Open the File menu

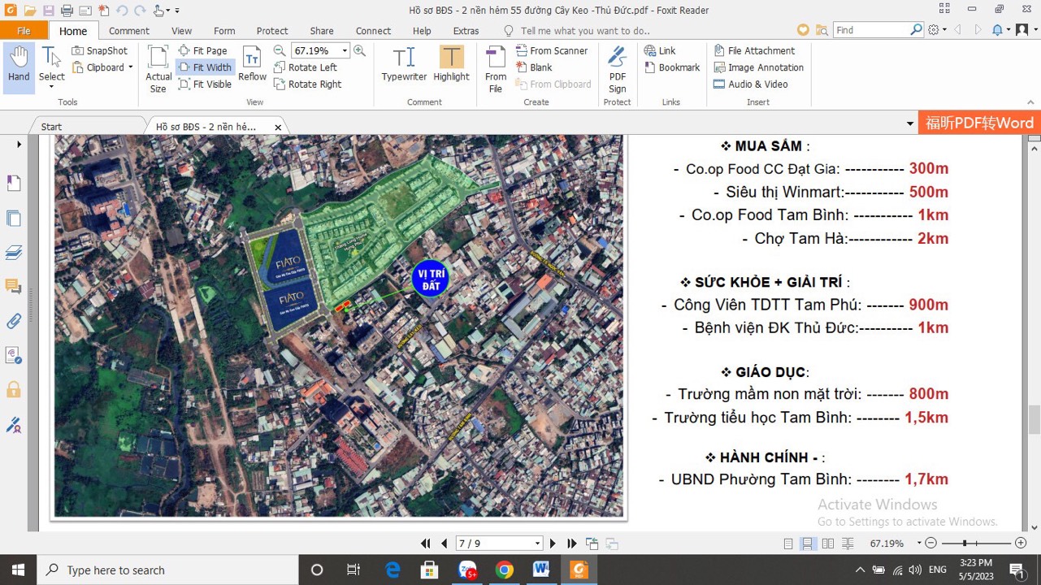[x=24, y=31]
